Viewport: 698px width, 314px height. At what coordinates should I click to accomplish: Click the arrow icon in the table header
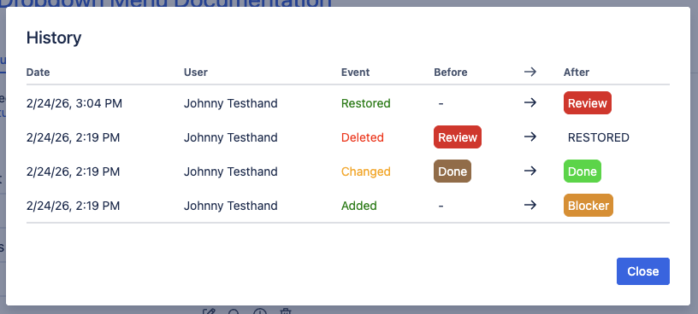point(529,72)
